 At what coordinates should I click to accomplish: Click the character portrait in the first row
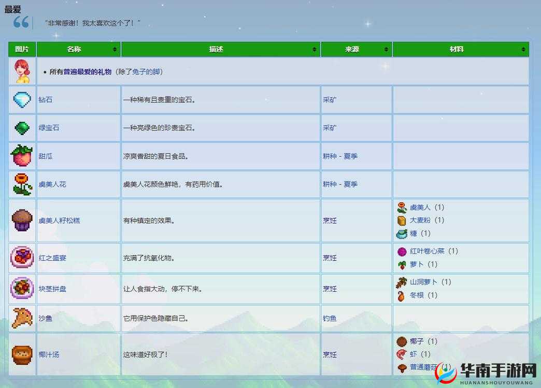pyautogui.click(x=21, y=71)
